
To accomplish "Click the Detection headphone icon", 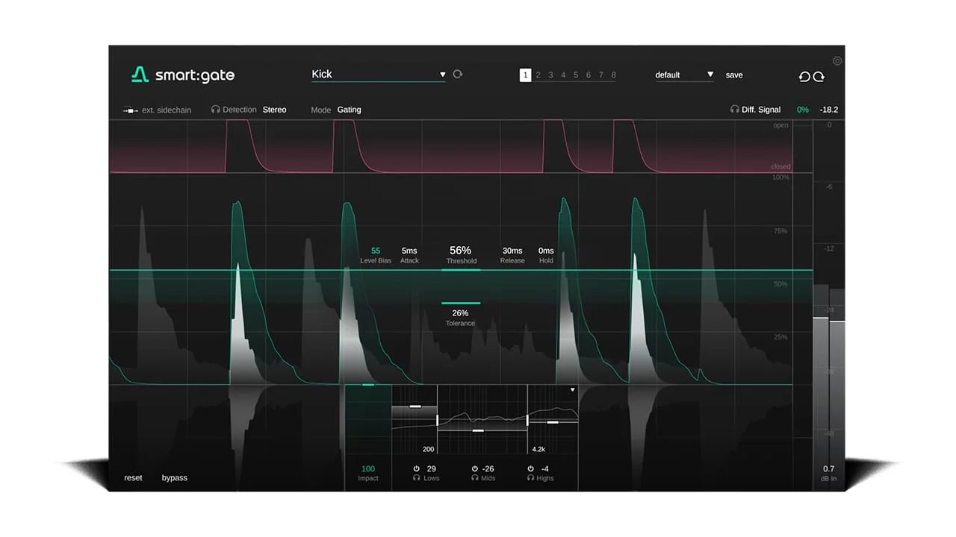I will point(214,109).
